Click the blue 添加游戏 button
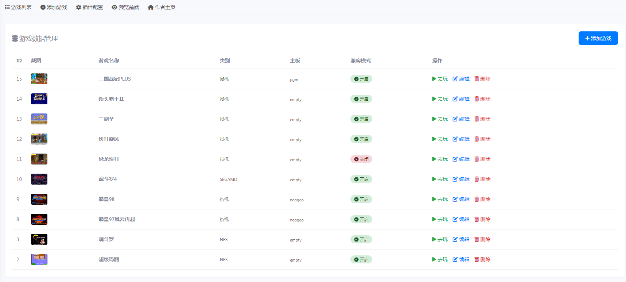The width and height of the screenshot is (626, 282). pyautogui.click(x=598, y=38)
